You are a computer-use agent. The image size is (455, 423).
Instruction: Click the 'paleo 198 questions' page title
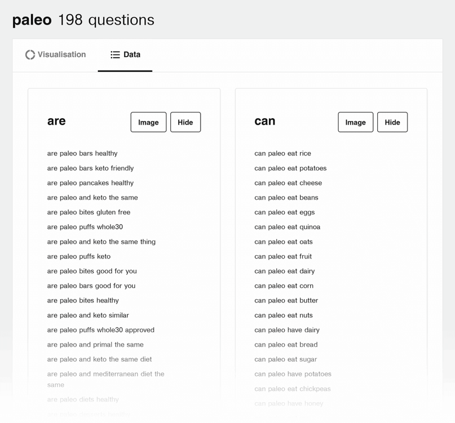click(x=83, y=20)
